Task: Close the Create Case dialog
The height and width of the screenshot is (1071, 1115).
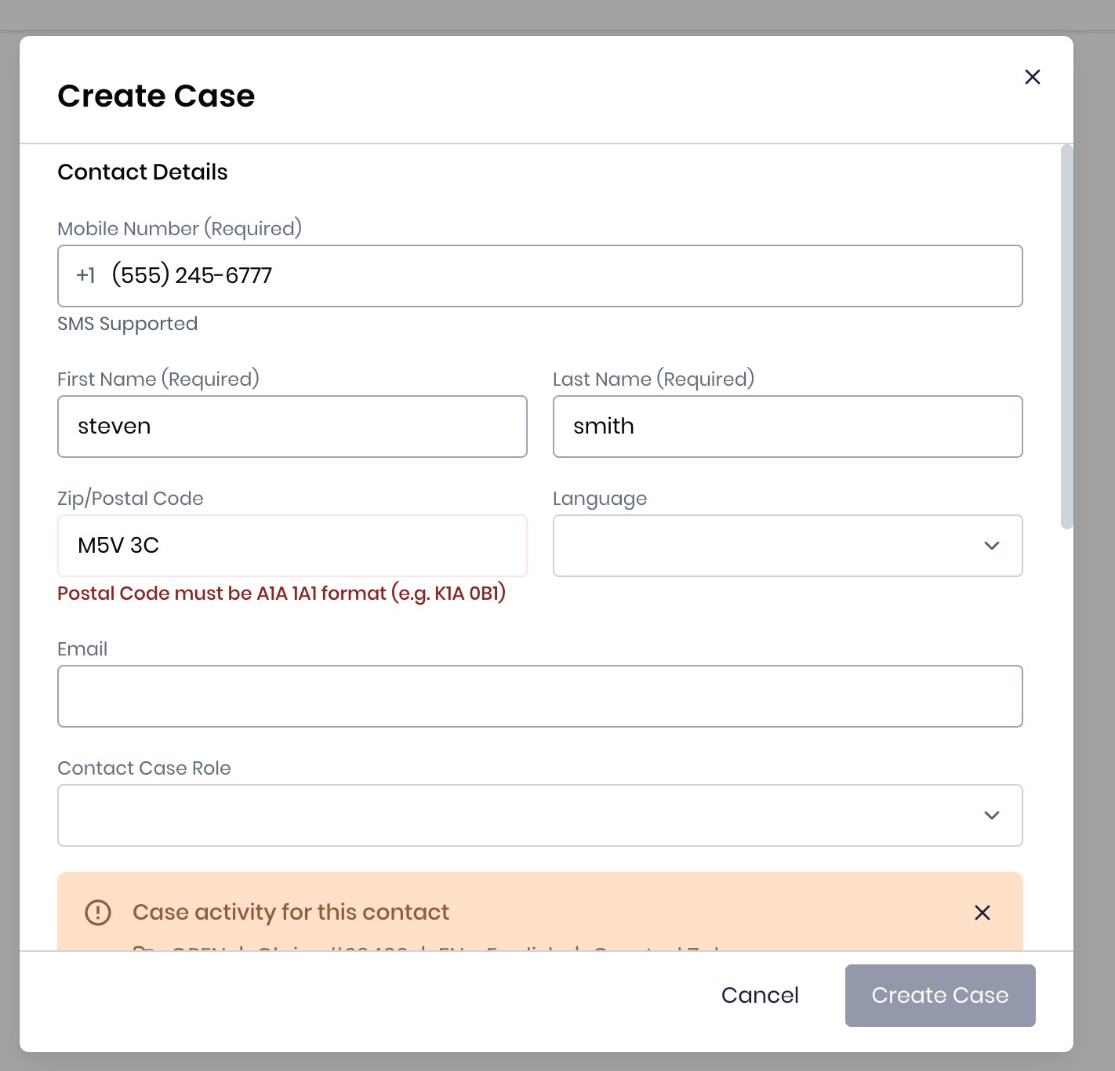Action: click(x=1032, y=77)
